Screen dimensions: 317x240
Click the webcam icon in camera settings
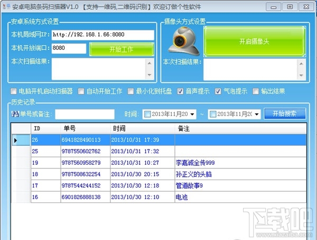(x=183, y=41)
